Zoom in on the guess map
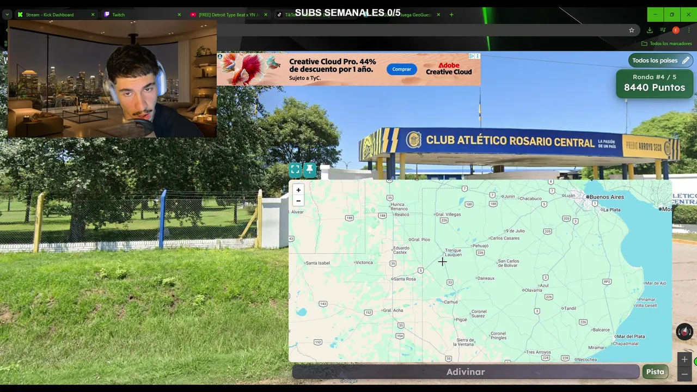This screenshot has width=697, height=392. point(298,190)
